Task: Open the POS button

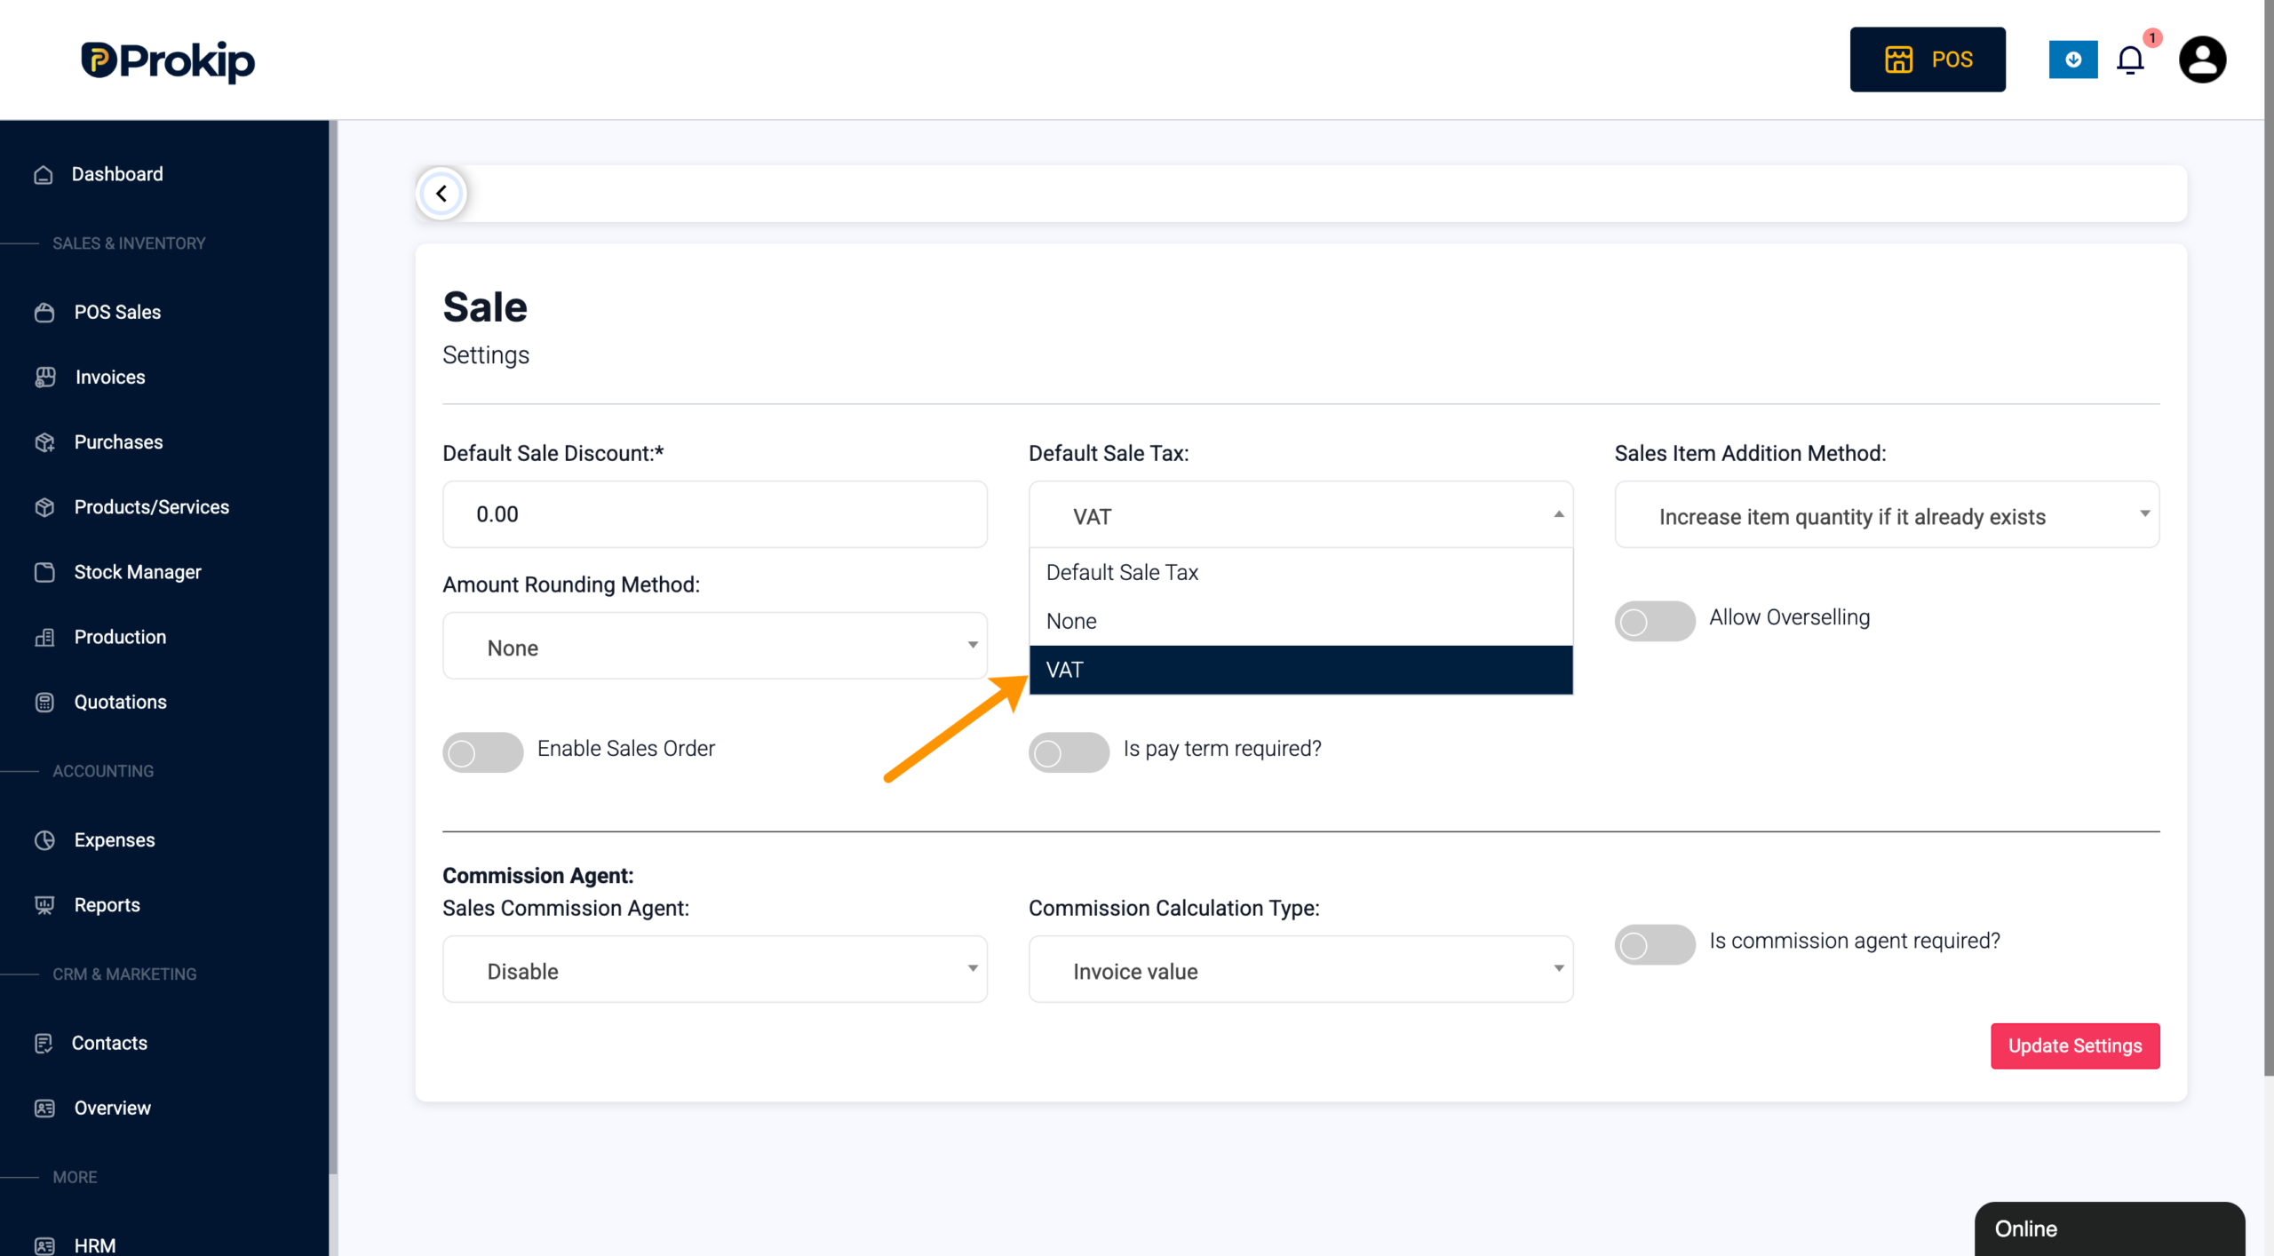Action: (1927, 60)
